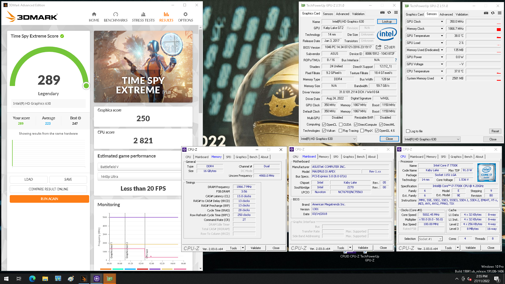Toggle the DirectCompute checkbox in GPU-Z
505x284 pixels.
coord(356,125)
